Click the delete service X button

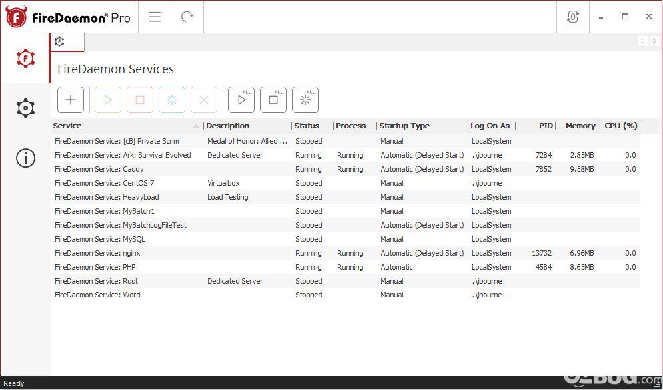pos(204,100)
